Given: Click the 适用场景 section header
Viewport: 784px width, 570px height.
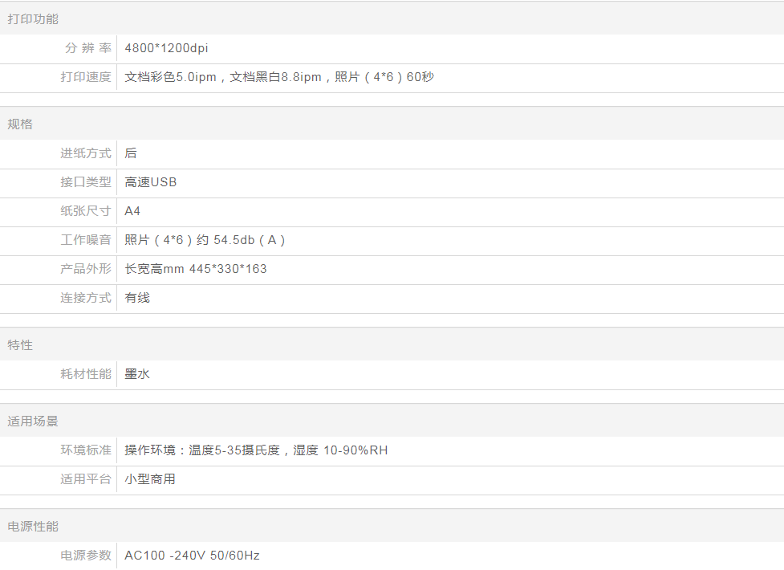Looking at the screenshot, I should click(x=33, y=421).
